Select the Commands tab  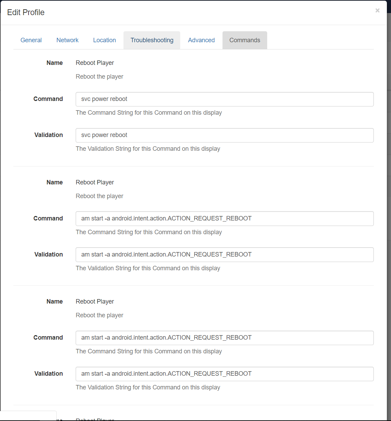tap(245, 40)
